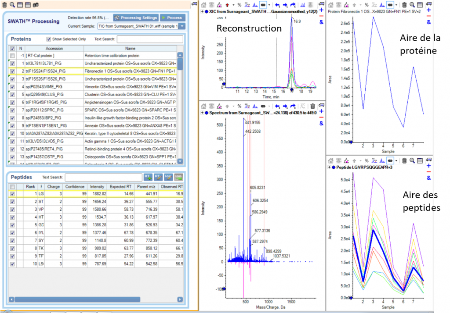
Task: Click the Accession column header in Proteins
Action: click(x=54, y=49)
